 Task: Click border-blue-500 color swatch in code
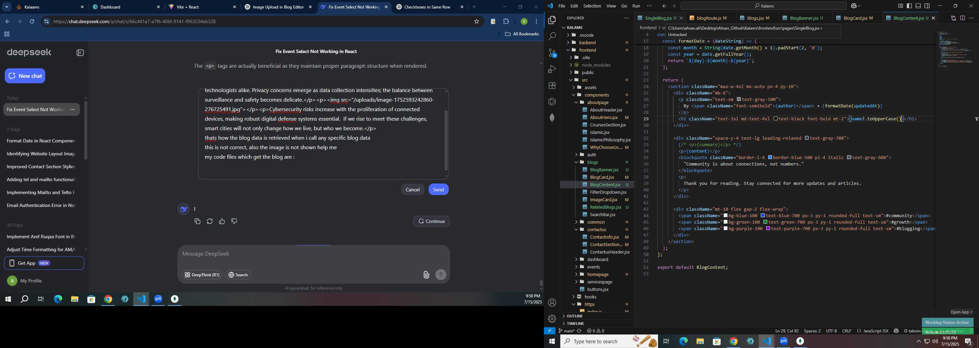tap(770, 158)
